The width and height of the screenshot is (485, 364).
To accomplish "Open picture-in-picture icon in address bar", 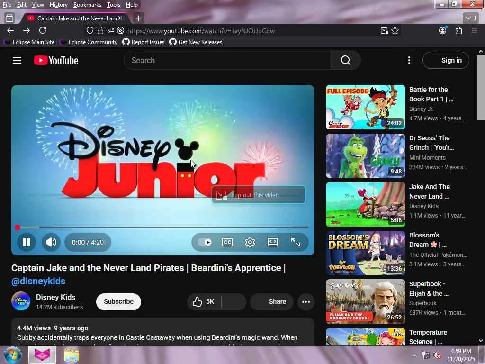I will coord(384,30).
